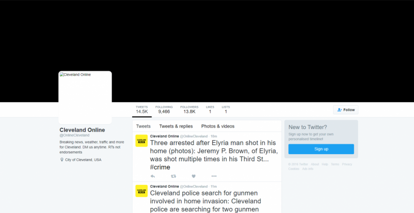Click Cleveland Online name on the 10m tweet
414x213 pixels.
(165, 136)
